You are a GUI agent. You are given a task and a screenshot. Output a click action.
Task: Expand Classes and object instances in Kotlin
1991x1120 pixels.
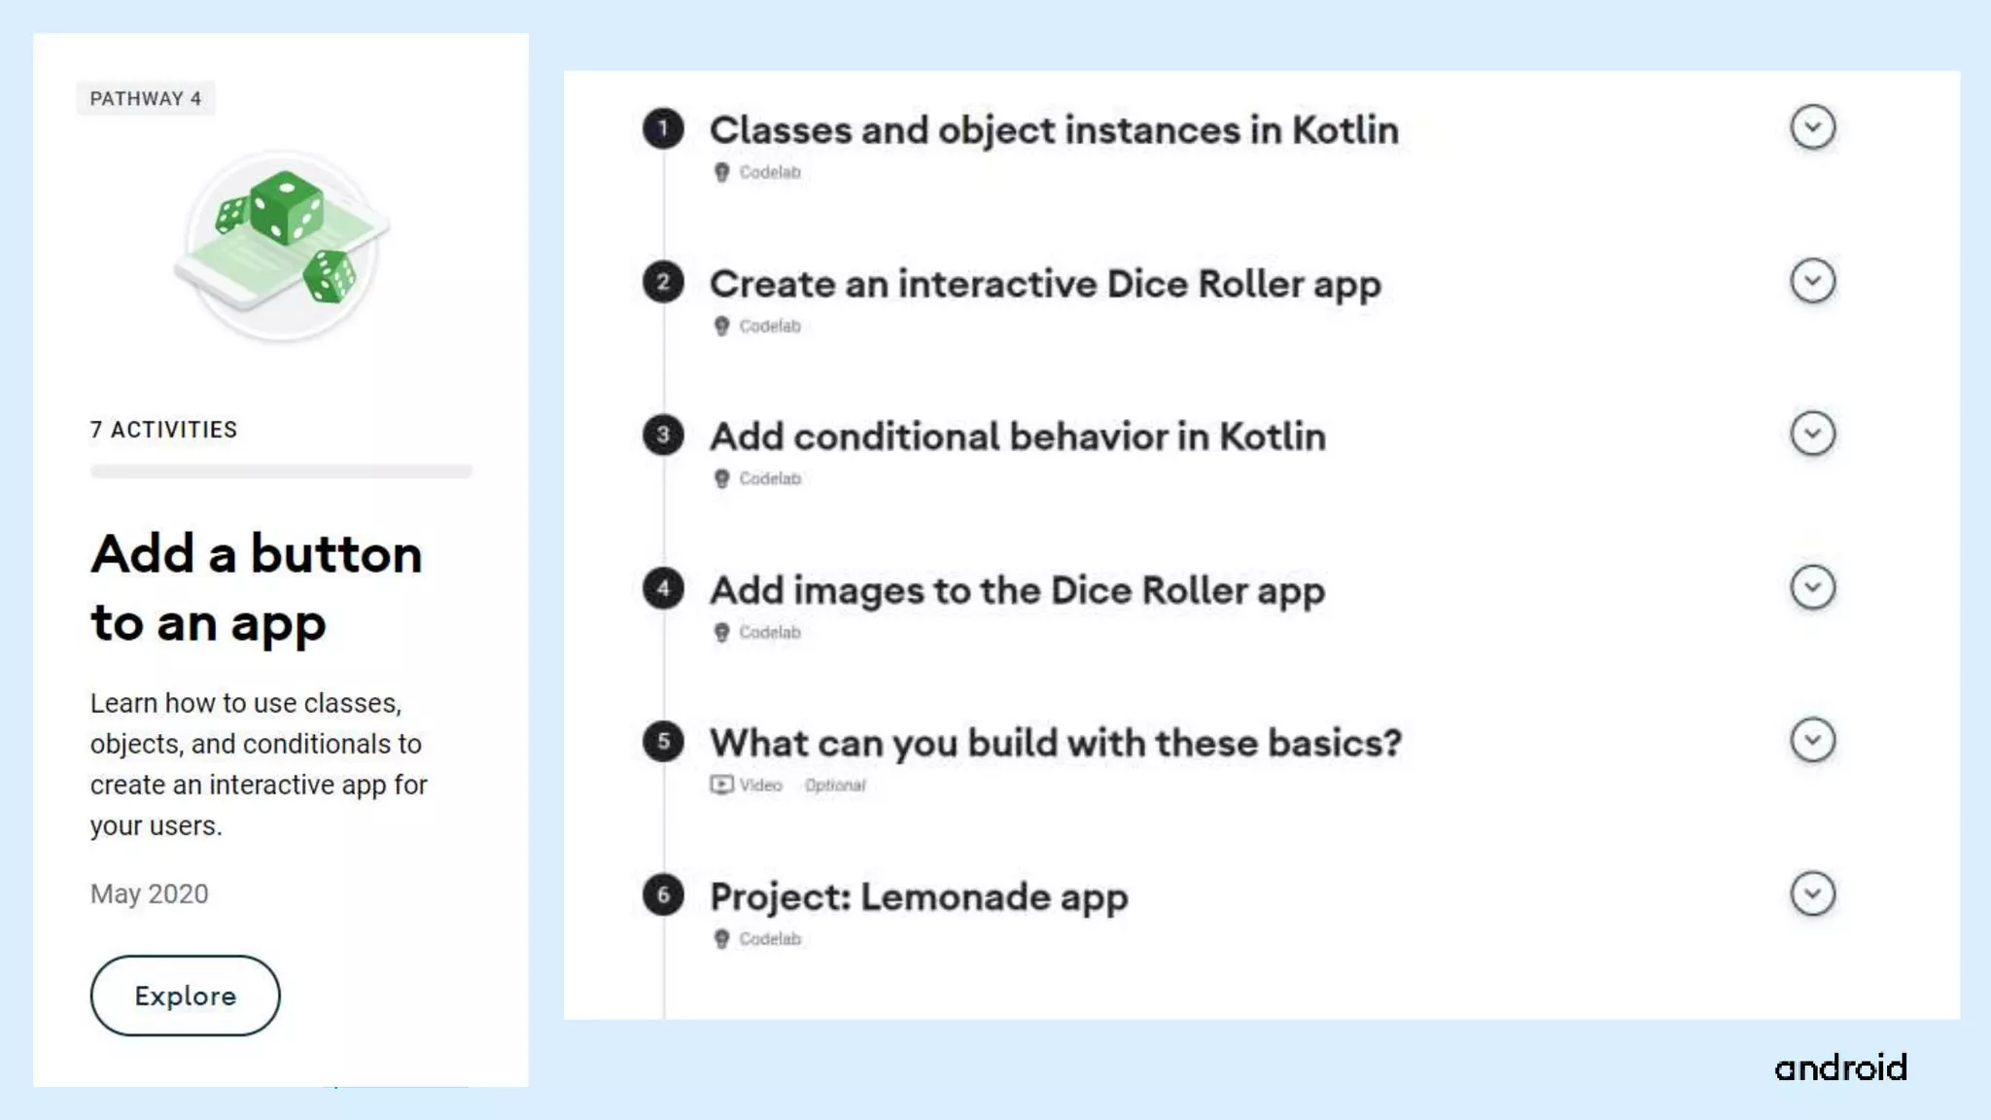click(x=1812, y=127)
